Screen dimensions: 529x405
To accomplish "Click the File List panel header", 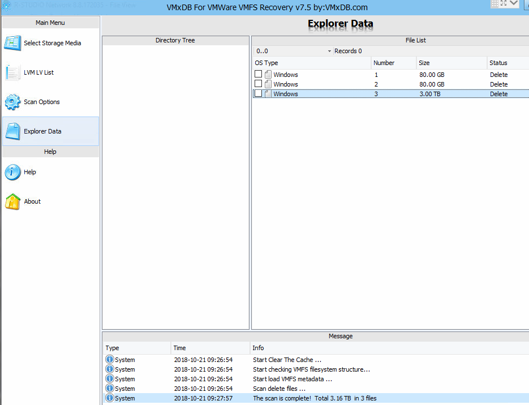I will point(390,40).
